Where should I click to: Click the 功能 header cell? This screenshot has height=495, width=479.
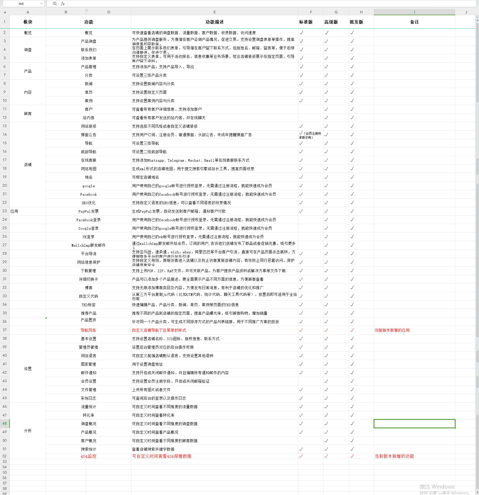click(x=88, y=22)
